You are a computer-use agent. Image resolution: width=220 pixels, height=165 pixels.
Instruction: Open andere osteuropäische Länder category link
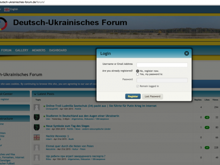(x=96, y=129)
